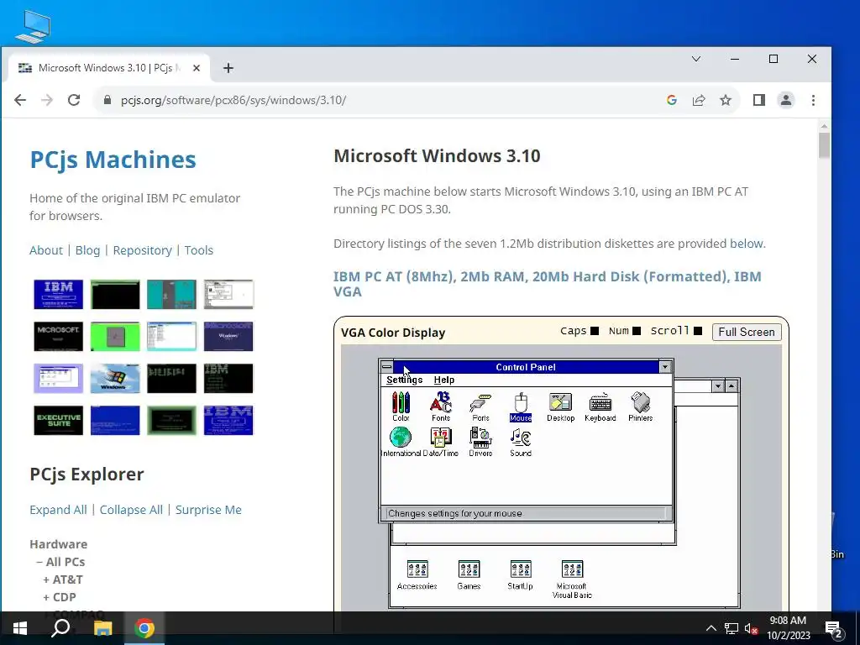Open the notification center icon
Viewport: 860px width, 645px height.
833,628
